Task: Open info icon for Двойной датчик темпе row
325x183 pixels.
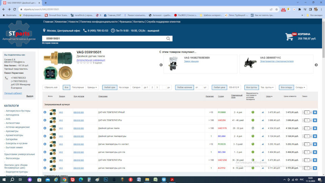Action: click(x=45, y=128)
